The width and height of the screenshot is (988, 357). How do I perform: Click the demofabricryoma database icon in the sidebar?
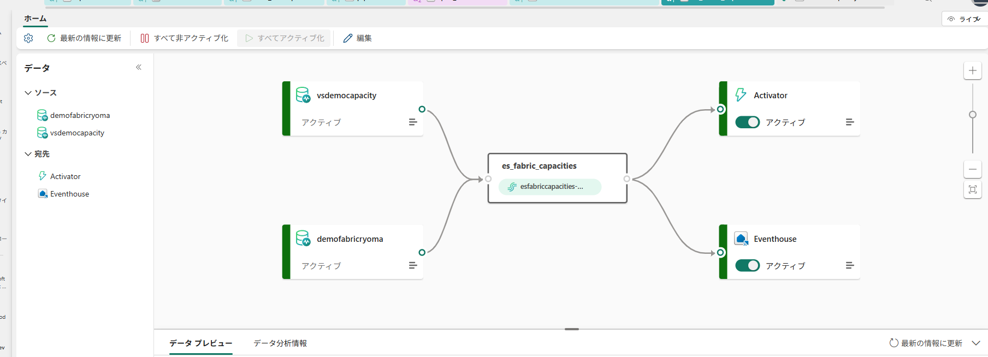(x=42, y=115)
